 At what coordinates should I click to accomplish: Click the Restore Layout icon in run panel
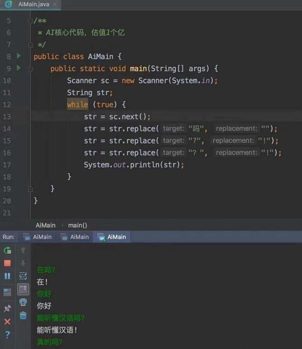coord(7,292)
